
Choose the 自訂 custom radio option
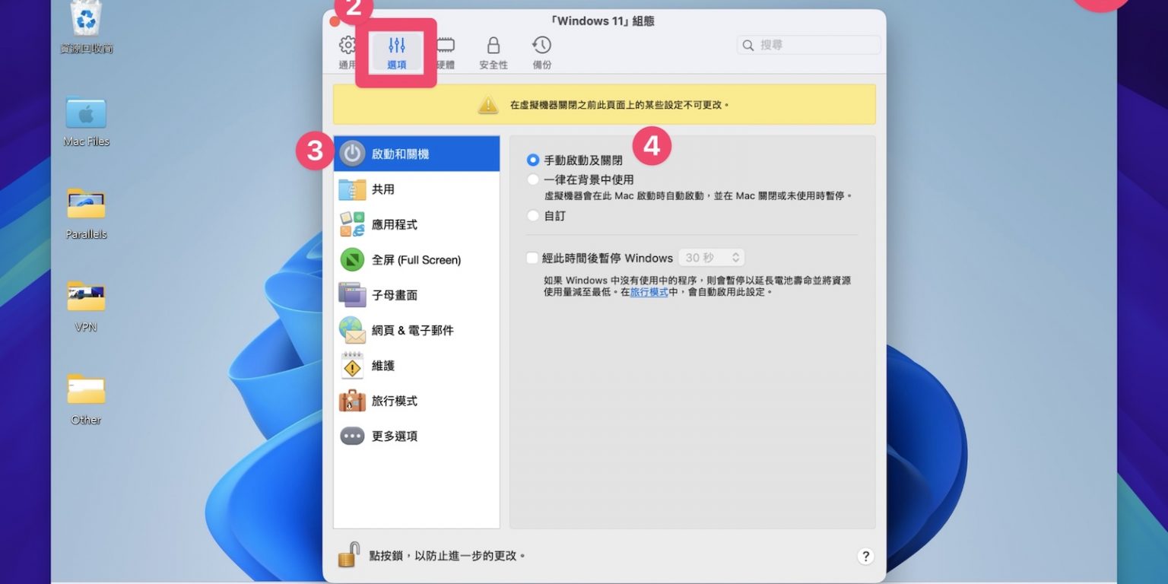(533, 216)
